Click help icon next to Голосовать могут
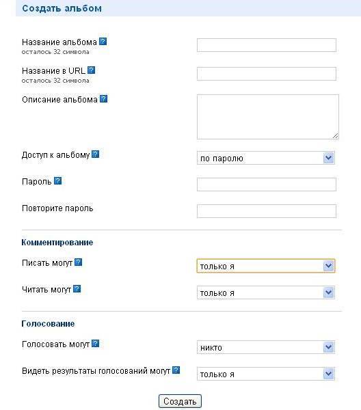Viewport: 361px width, 410px height. [x=96, y=344]
